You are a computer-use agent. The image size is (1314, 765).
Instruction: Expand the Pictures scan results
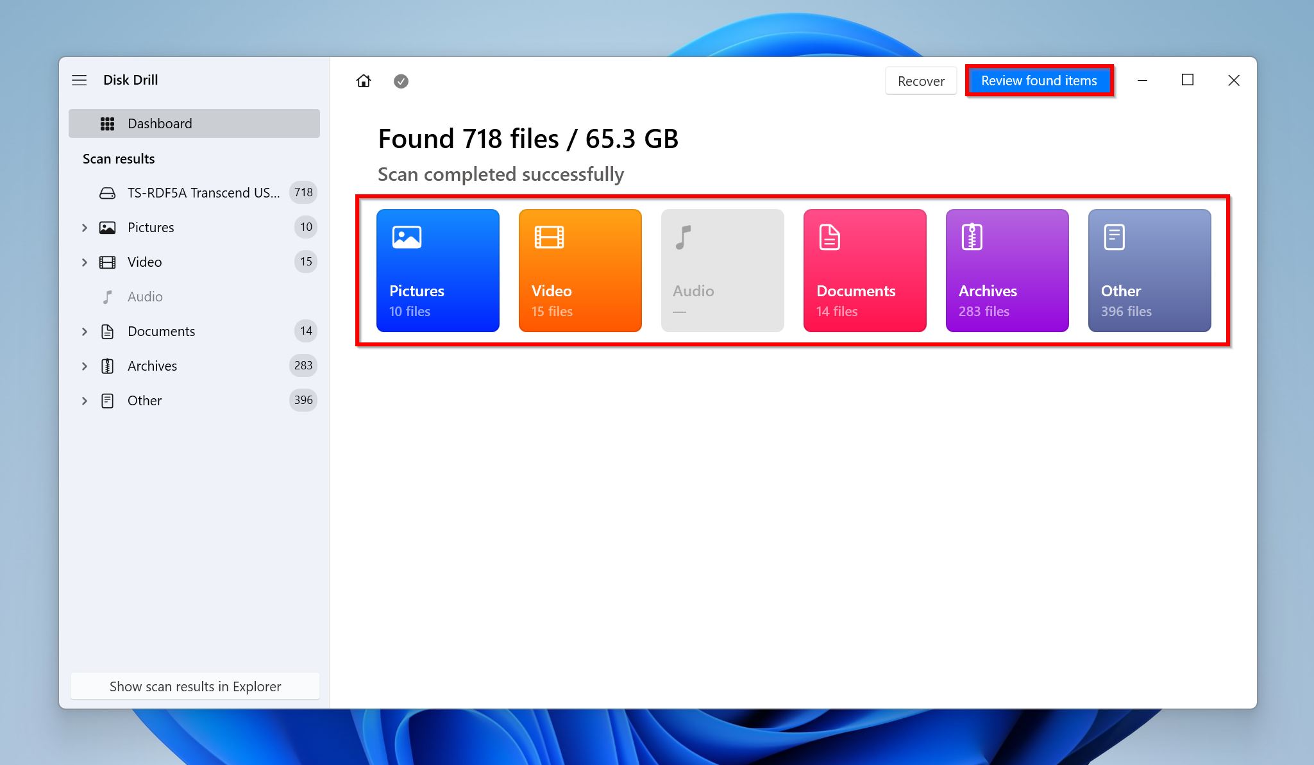(84, 227)
